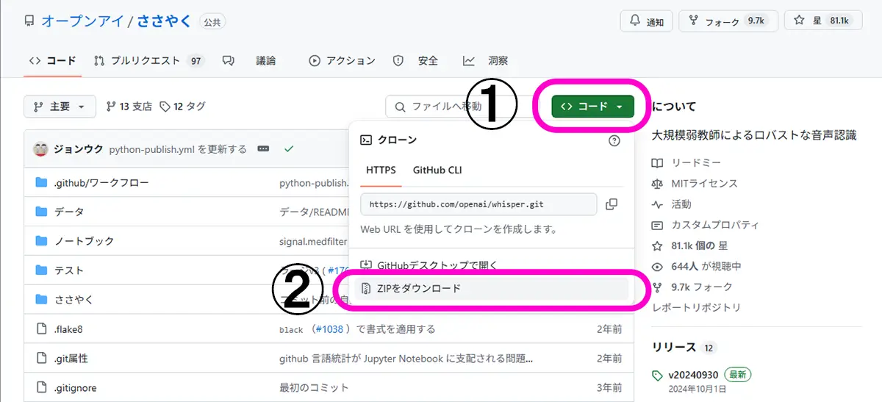Click the #1038 pull request link
Screen dimensions: 882x402
[x=329, y=329]
